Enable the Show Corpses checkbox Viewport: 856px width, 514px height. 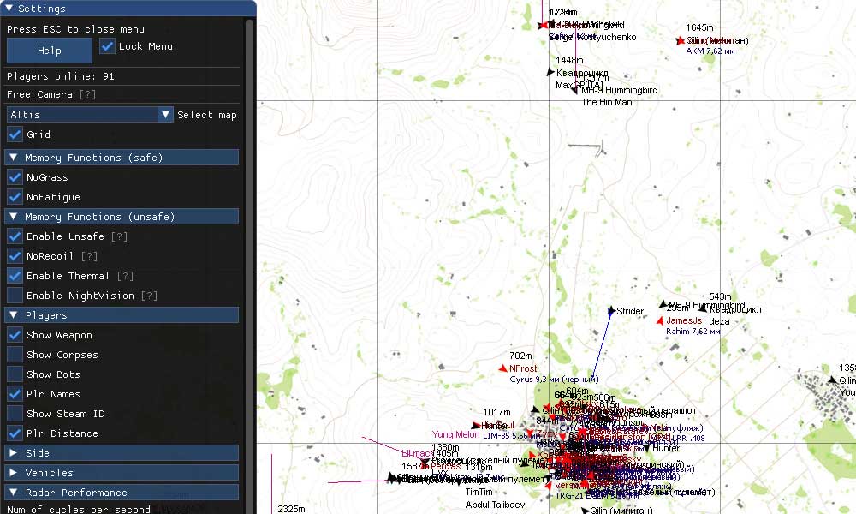[x=15, y=355]
